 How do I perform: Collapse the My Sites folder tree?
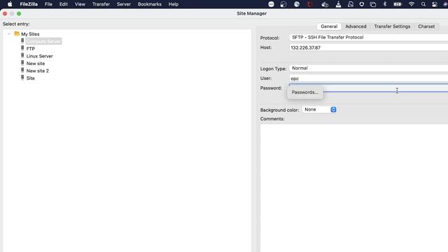click(x=9, y=34)
